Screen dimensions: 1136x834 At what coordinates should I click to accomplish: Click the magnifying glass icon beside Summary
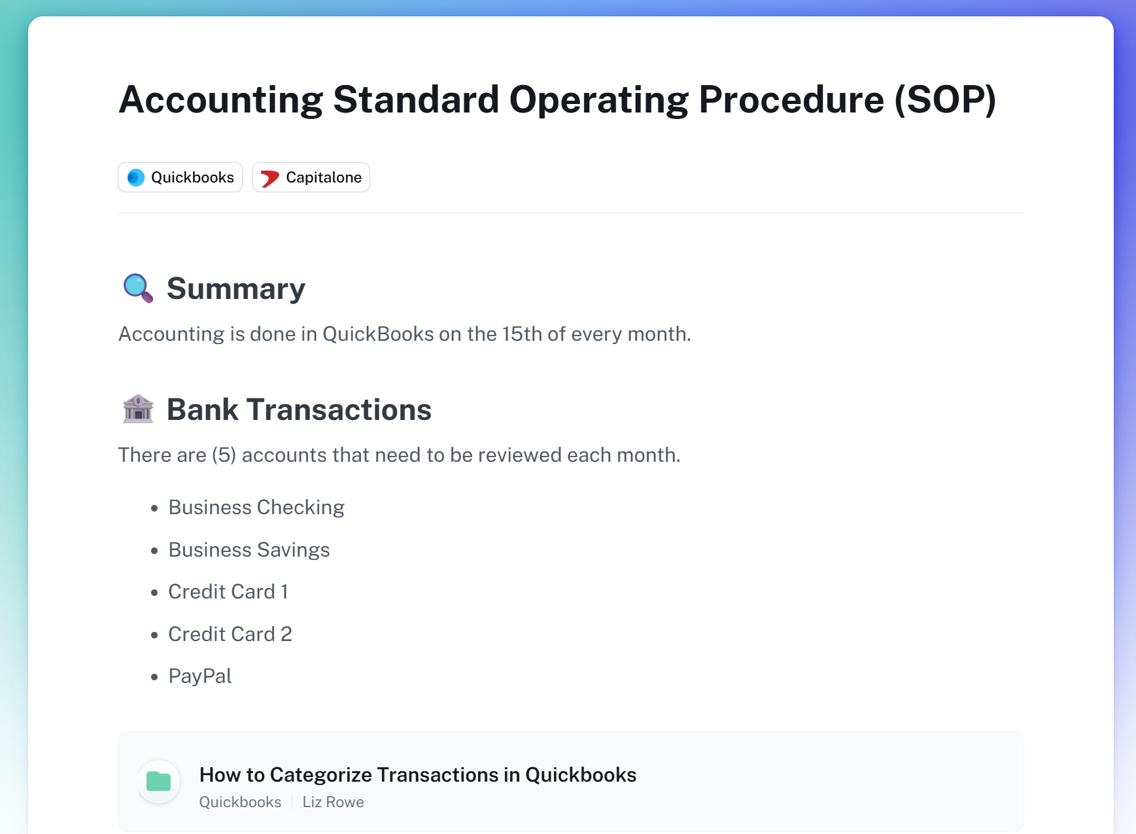[138, 288]
